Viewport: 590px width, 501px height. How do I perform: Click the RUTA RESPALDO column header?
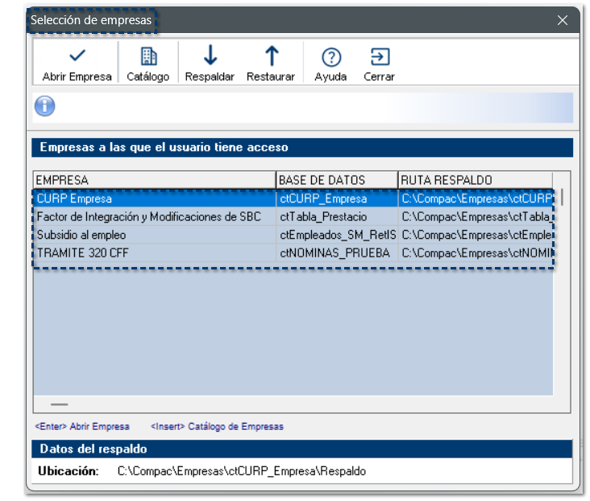[x=474, y=180]
